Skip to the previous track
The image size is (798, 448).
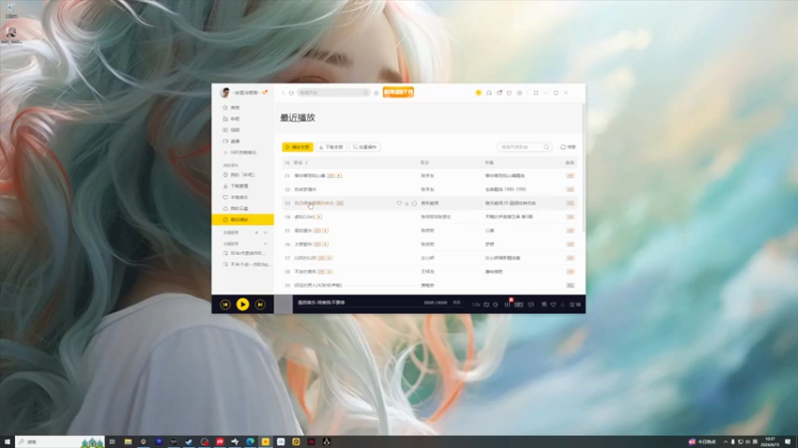click(x=225, y=305)
